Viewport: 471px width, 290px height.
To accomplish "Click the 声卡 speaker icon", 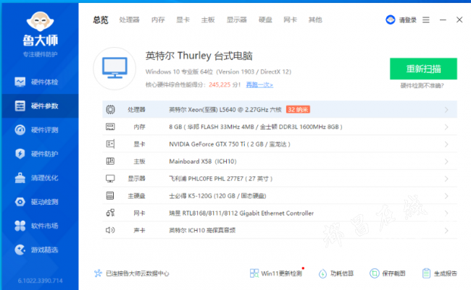I will coord(110,230).
